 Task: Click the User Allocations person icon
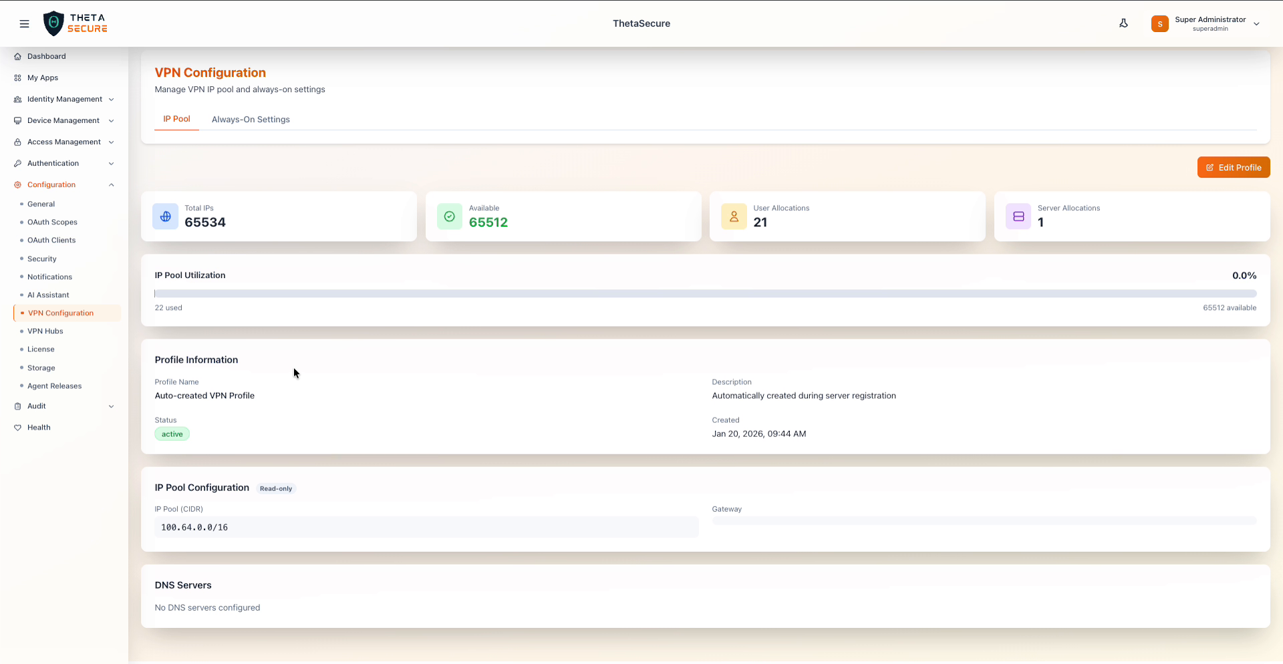tap(734, 216)
